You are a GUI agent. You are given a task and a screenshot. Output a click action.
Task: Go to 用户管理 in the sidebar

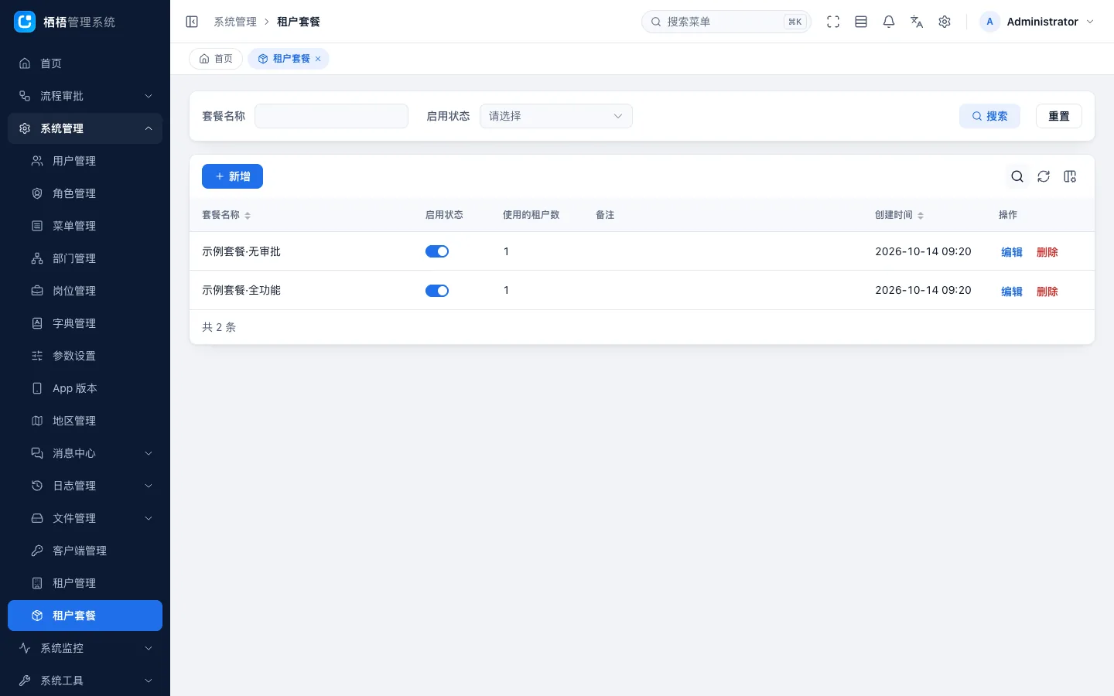[85, 161]
